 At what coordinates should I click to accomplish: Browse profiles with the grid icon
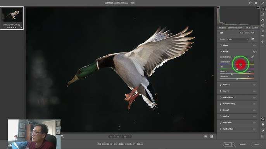[x=253, y=39]
